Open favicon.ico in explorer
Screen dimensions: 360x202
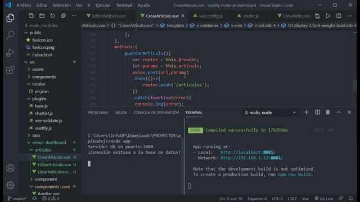pyautogui.click(x=42, y=40)
